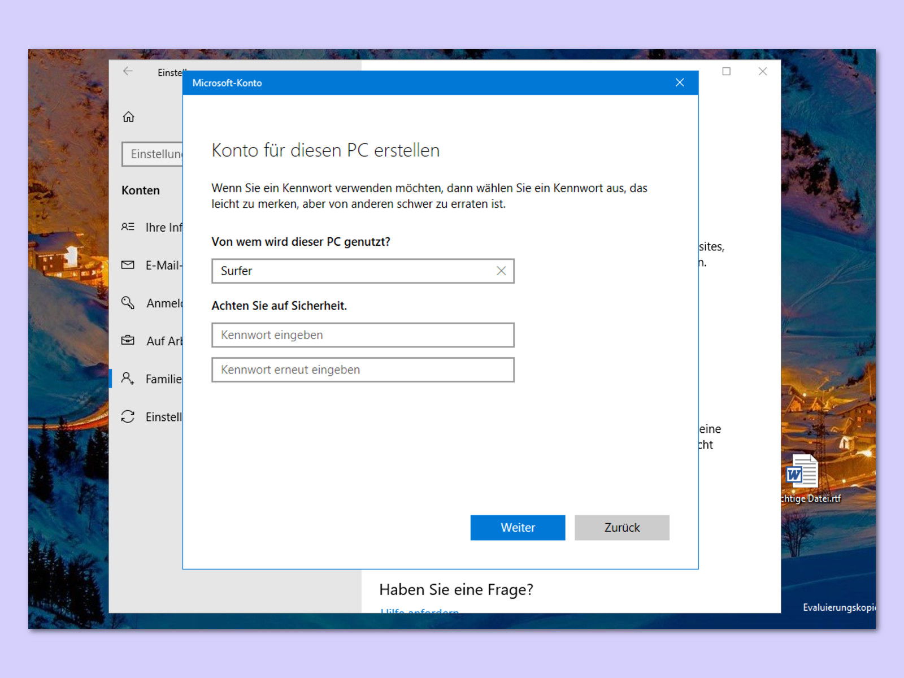Click the add-person Familie icon
The height and width of the screenshot is (678, 904).
128,379
